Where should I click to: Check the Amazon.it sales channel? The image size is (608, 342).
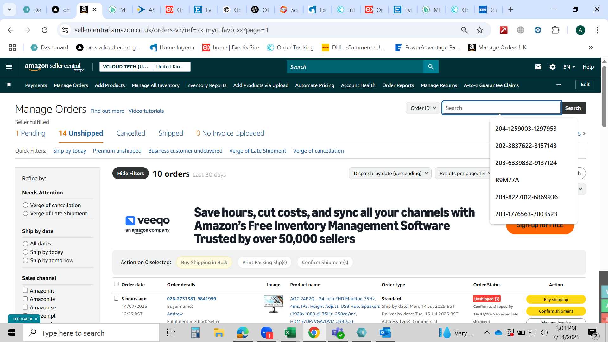(25, 290)
